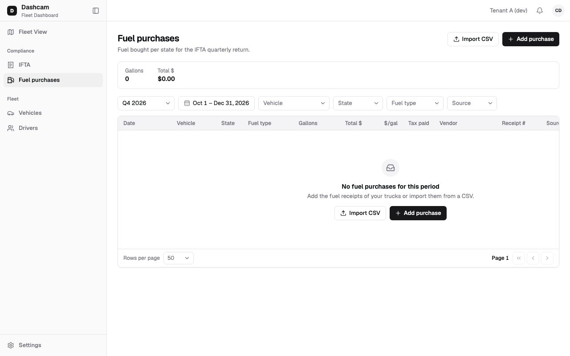Viewport: 570px width, 356px height.
Task: Go to first page of results
Action: click(x=519, y=258)
